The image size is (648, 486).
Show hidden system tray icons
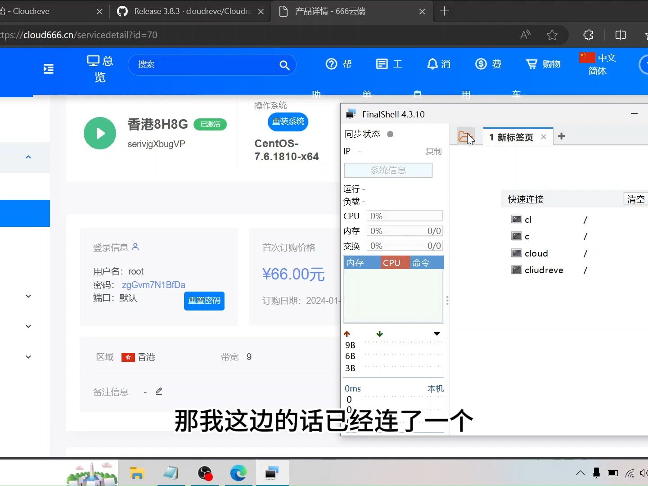pyautogui.click(x=580, y=473)
